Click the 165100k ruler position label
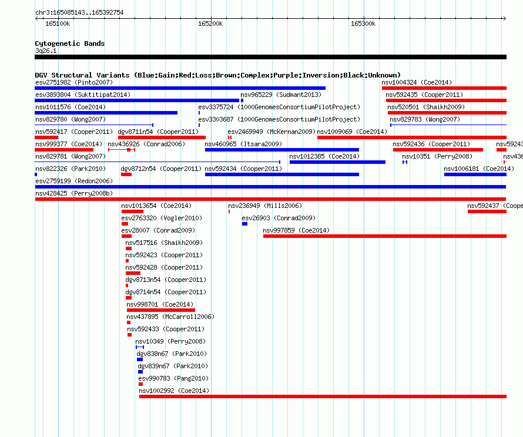The width and height of the screenshot is (523, 437). pyautogui.click(x=58, y=23)
